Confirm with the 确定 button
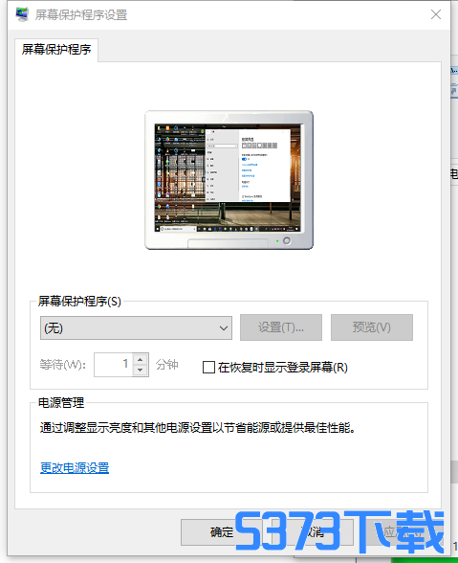Screen dimensions: 458x563 coord(222,532)
